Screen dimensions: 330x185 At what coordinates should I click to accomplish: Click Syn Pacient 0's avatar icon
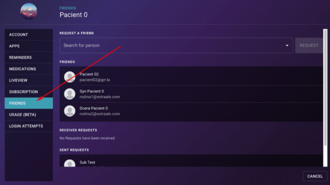click(x=70, y=94)
